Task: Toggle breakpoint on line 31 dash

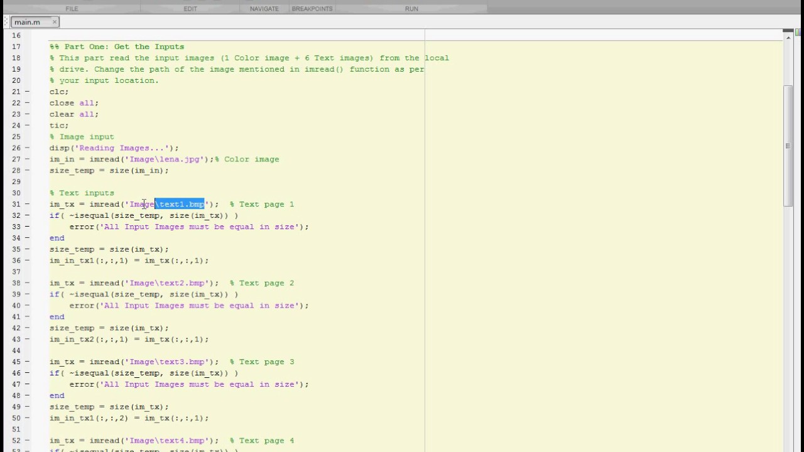Action: pyautogui.click(x=27, y=205)
